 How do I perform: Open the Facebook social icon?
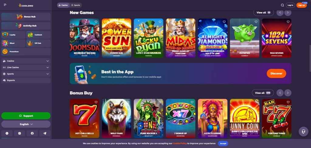pyautogui.click(x=32, y=133)
